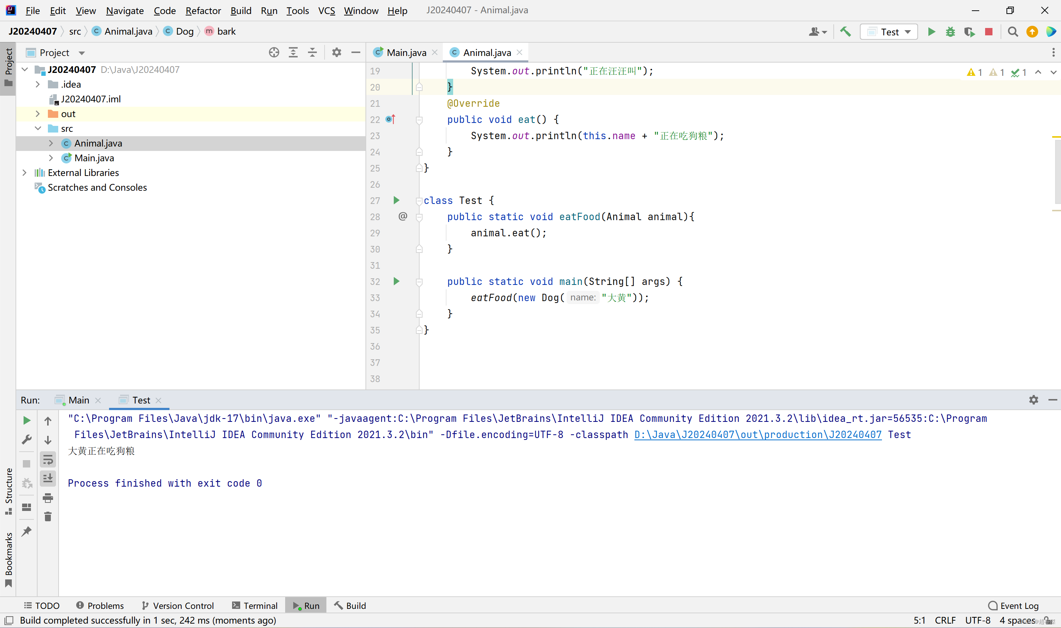The width and height of the screenshot is (1061, 628).
Task: Click run gutter arrow beside main method
Action: tap(396, 281)
